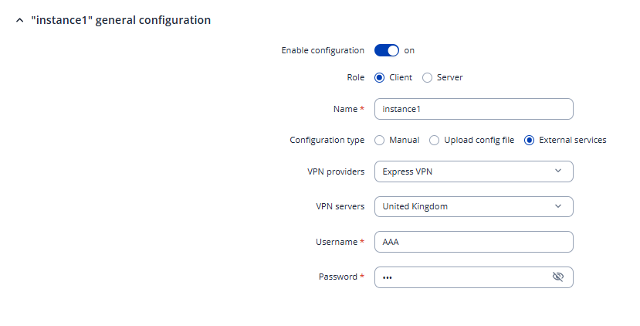Viewport: 640px width, 326px height.
Task: Show password using the eye icon
Action: pos(558,277)
